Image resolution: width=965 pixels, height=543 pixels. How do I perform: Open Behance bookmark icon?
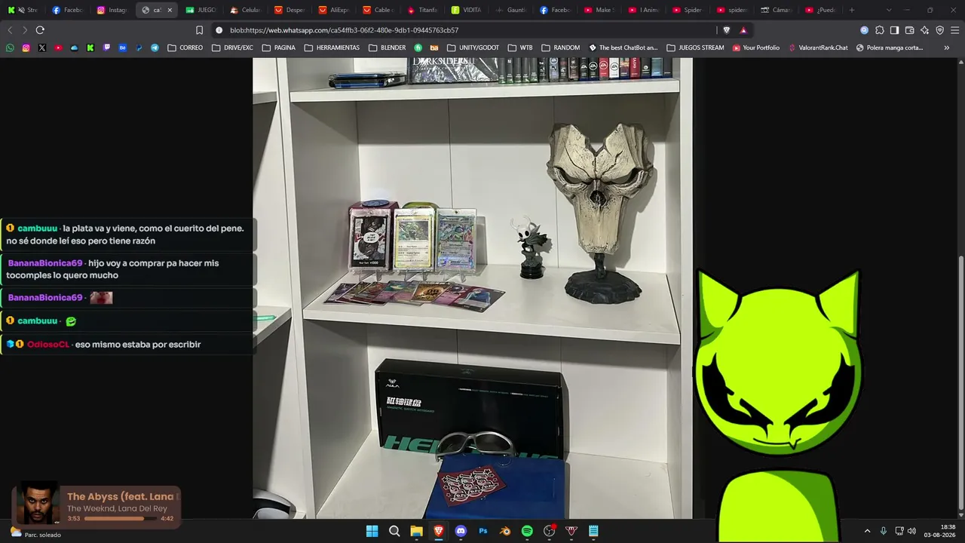coord(122,48)
